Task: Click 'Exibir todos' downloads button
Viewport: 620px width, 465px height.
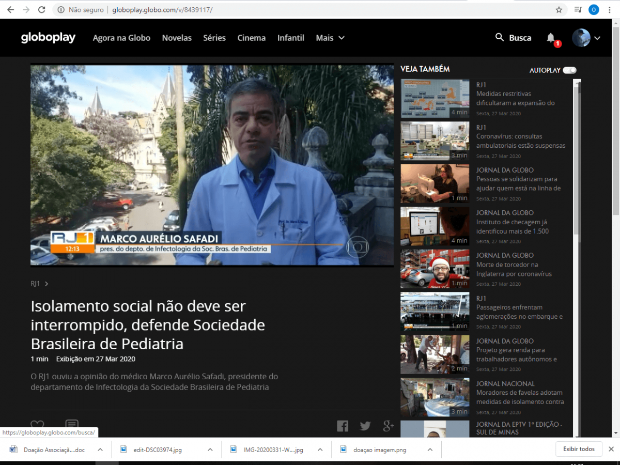Action: 579,449
